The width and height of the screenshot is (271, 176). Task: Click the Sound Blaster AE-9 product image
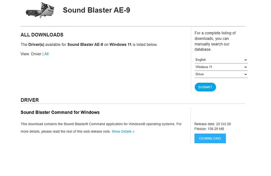click(x=39, y=11)
